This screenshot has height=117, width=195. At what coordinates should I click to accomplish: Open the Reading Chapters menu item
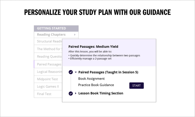point(56,34)
